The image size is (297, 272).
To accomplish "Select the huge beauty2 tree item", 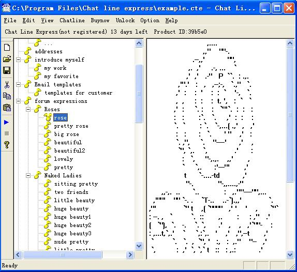I will (72, 225).
